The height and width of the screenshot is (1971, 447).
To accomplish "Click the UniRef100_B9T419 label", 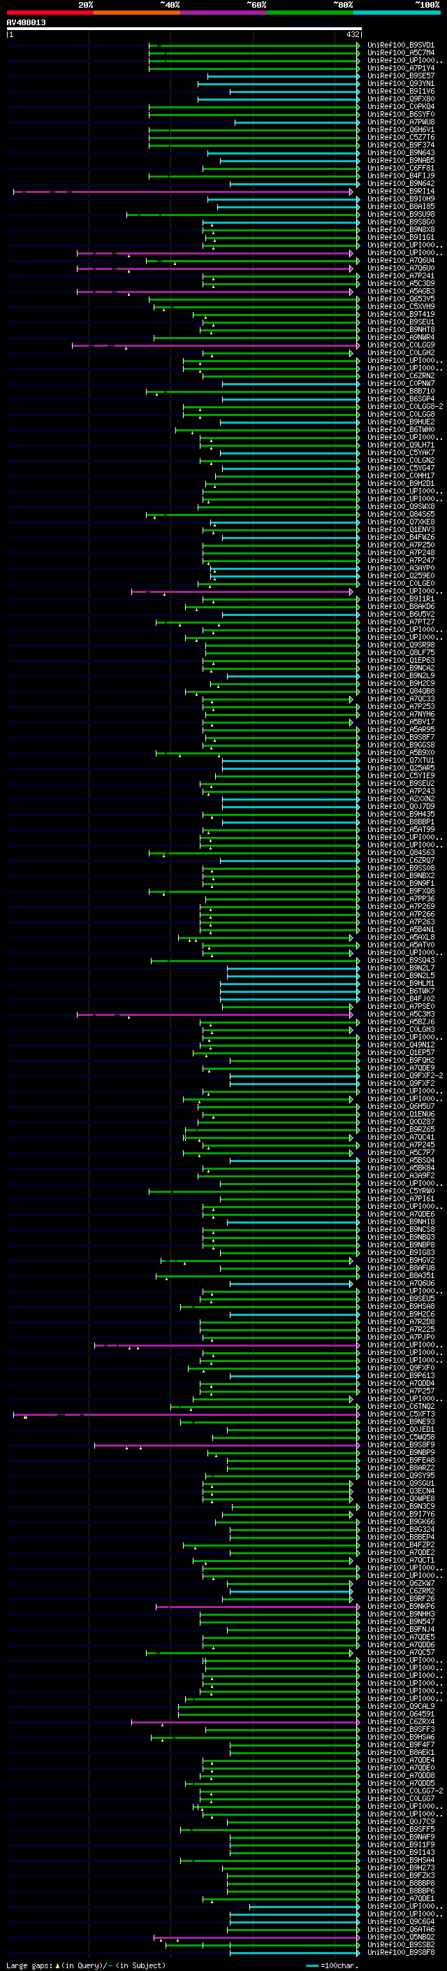I will [x=400, y=315].
